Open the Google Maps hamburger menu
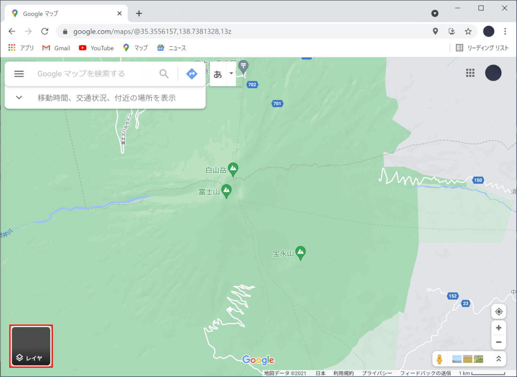The height and width of the screenshot is (377, 517). (19, 74)
